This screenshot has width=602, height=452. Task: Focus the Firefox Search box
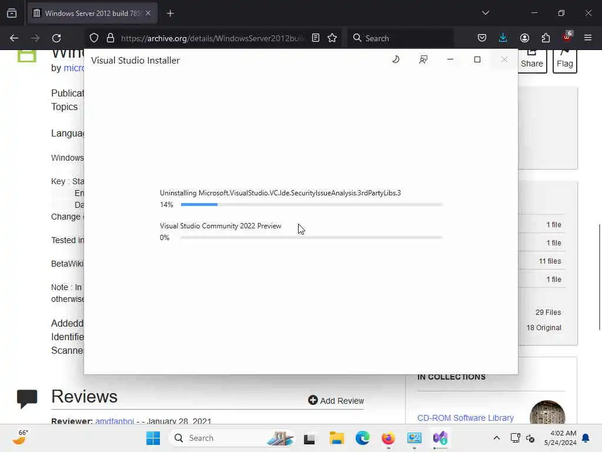point(400,38)
